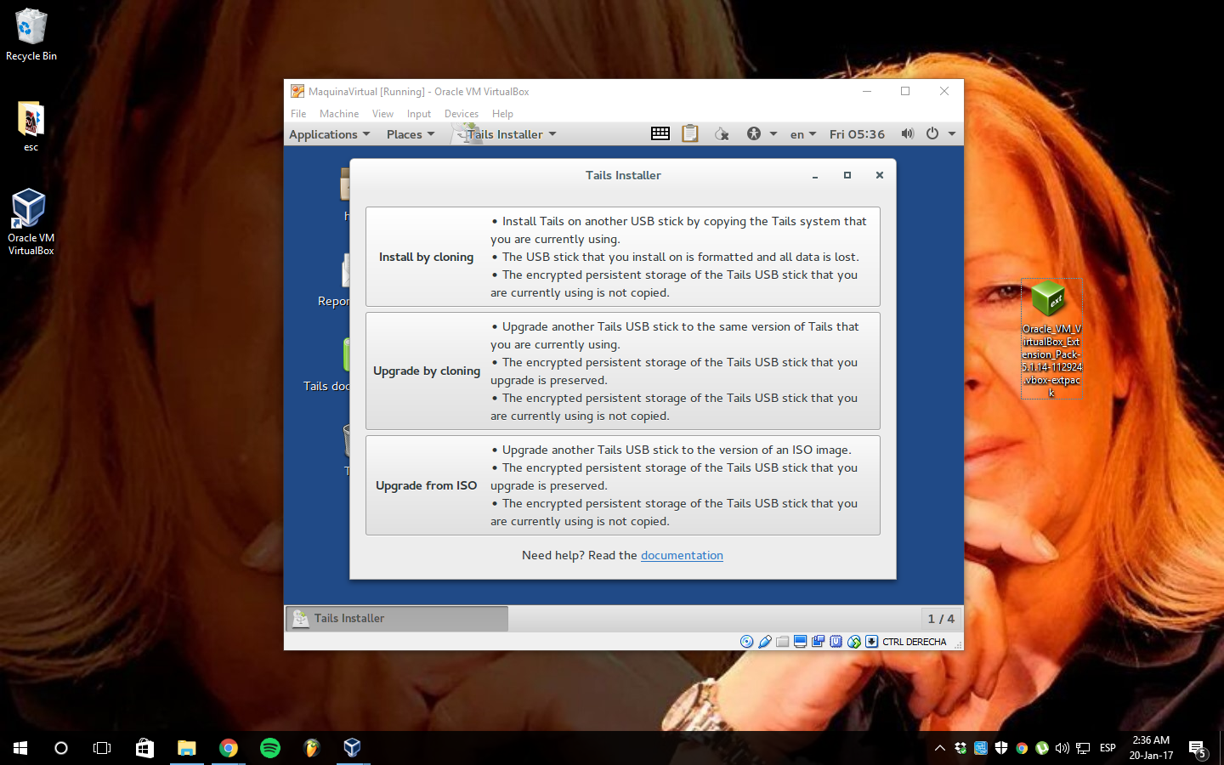This screenshot has width=1224, height=765.
Task: Open the universal access menu icon
Action: [x=754, y=133]
